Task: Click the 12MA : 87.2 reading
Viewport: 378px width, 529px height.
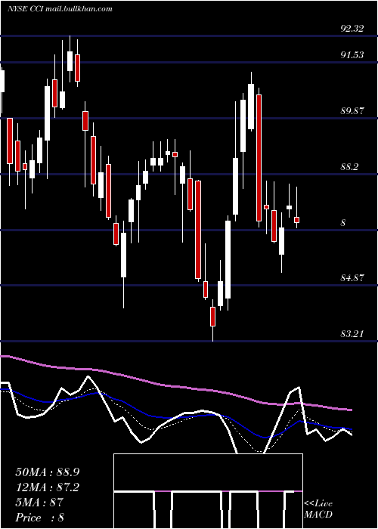Action: [48, 487]
